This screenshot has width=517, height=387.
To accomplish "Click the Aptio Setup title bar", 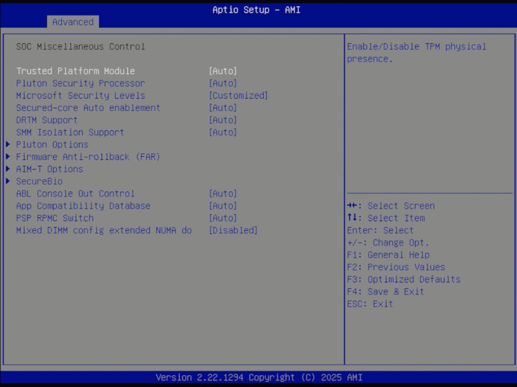I will point(256,10).
